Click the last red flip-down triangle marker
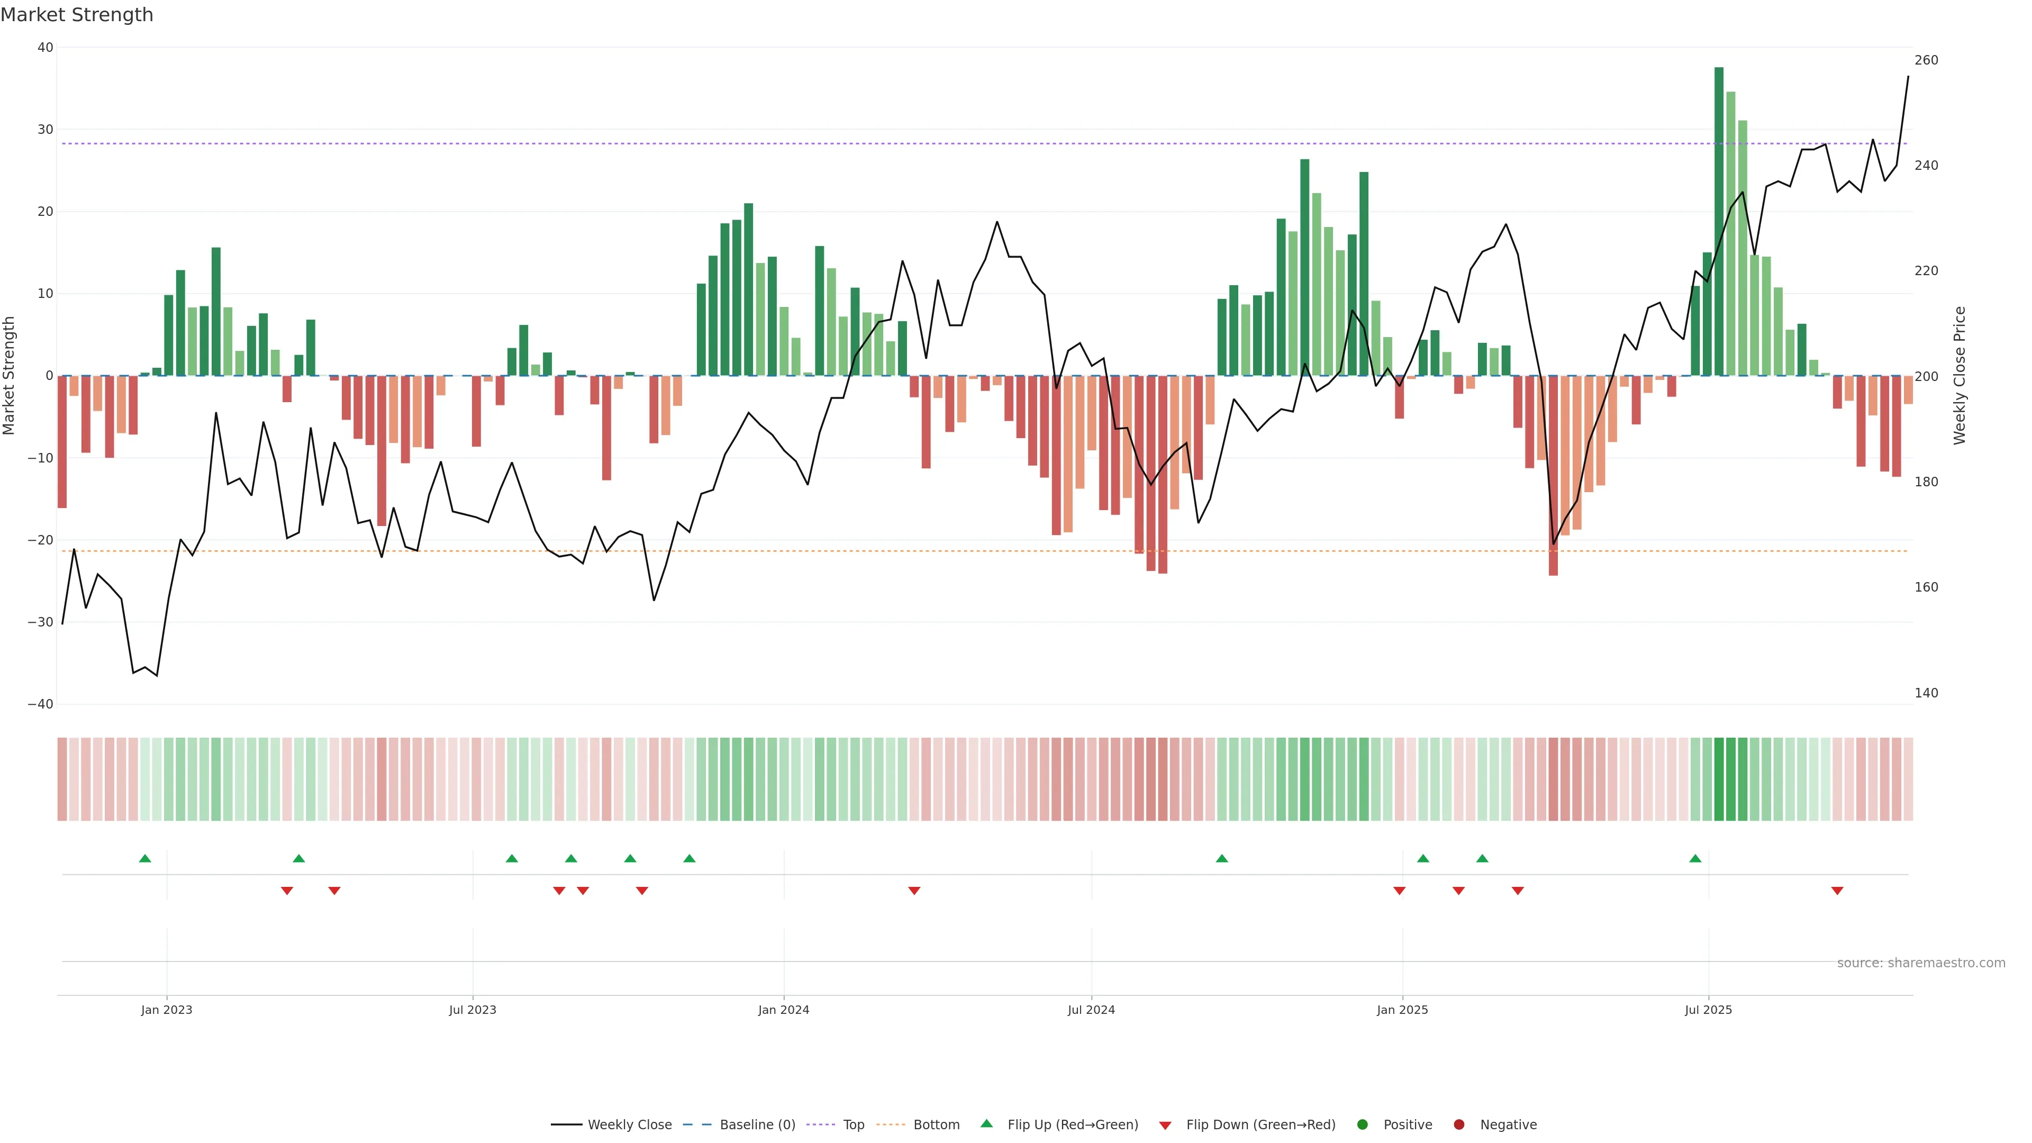This screenshot has width=2032, height=1143. click(x=1837, y=891)
